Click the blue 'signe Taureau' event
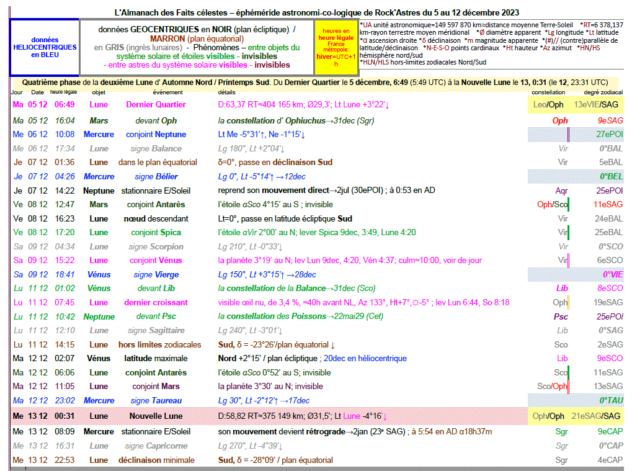632x471 pixels. tap(156, 400)
